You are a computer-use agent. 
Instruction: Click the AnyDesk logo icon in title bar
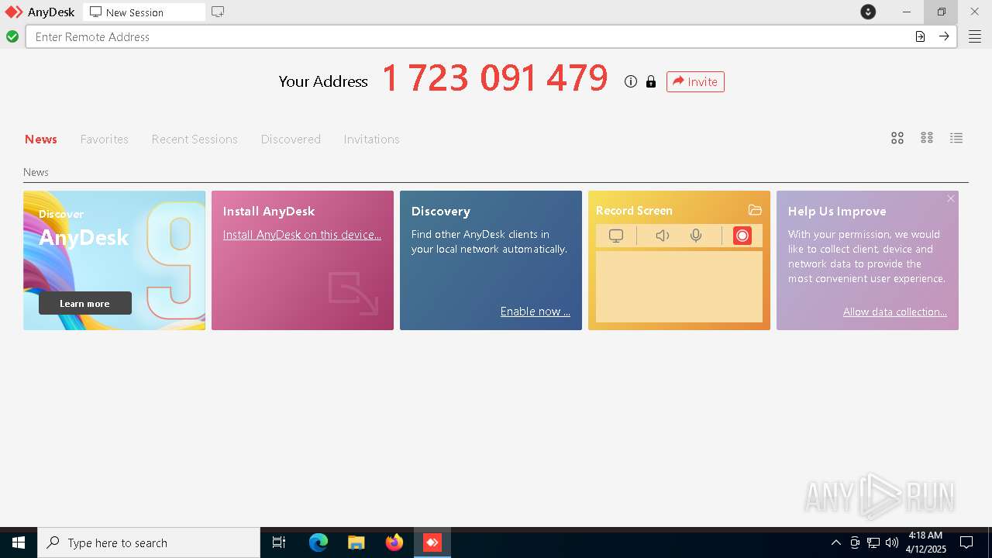coord(14,12)
